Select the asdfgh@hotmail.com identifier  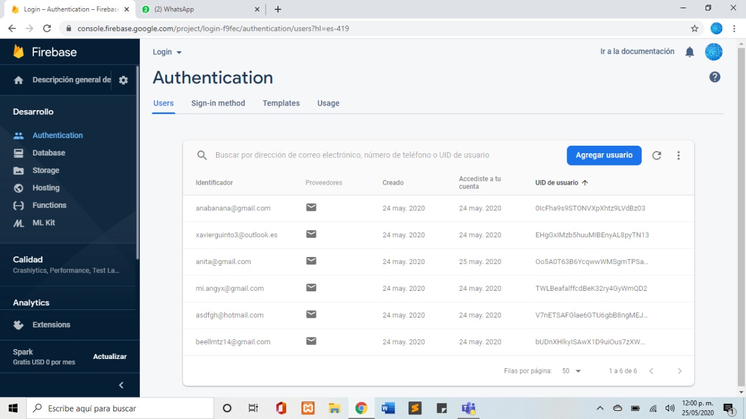(230, 315)
